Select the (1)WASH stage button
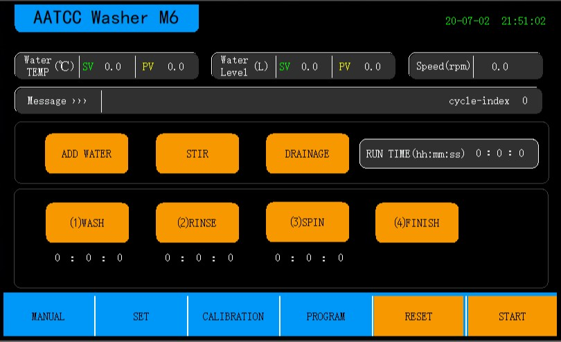The image size is (561, 342). tap(87, 222)
